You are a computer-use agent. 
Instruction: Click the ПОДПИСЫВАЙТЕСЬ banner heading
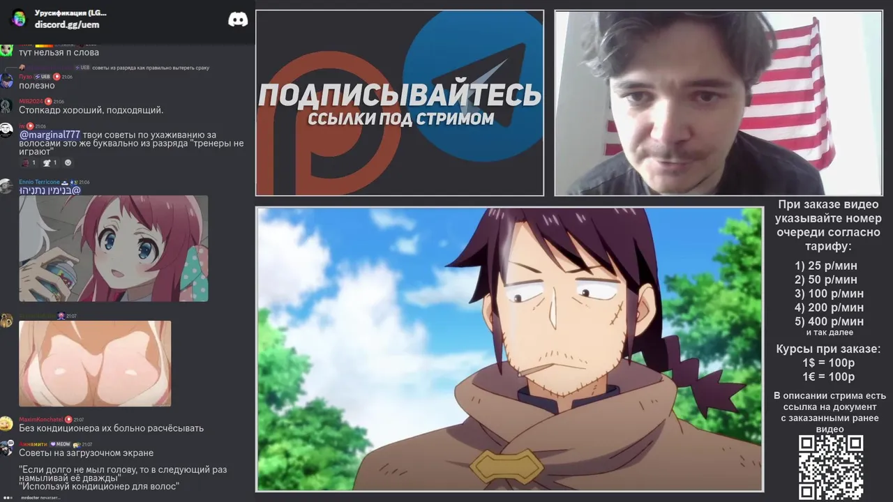(x=400, y=95)
